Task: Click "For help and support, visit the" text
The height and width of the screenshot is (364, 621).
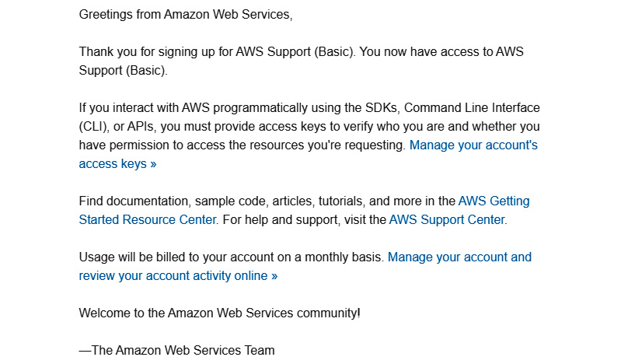Action: (304, 219)
